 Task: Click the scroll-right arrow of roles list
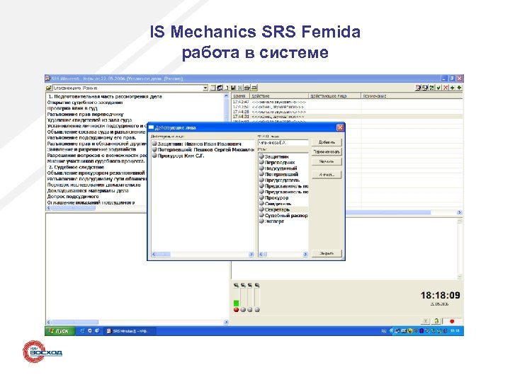305,255
